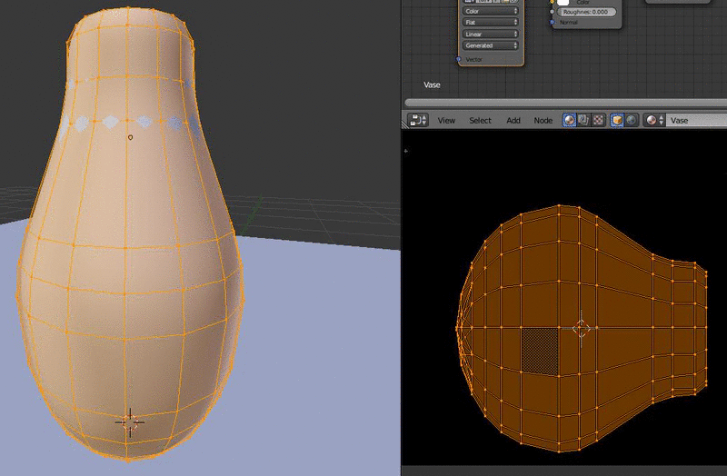727x476 pixels.
Task: Click the Vase material name field
Action: coord(697,121)
